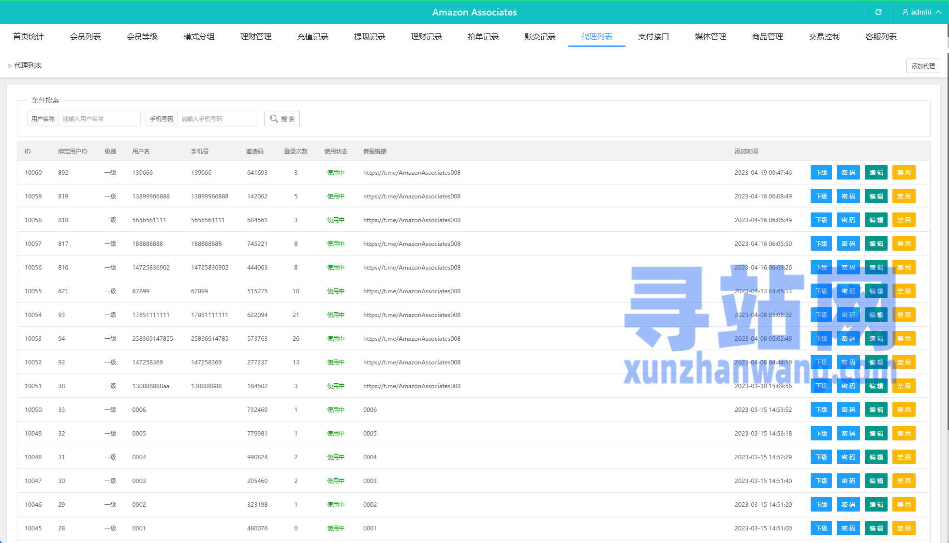This screenshot has height=543, width=949.
Task: Click the 代理列表 breadcrumb text
Action: click(28, 65)
